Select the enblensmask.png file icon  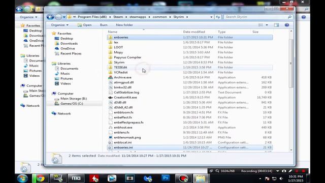coord(111,137)
